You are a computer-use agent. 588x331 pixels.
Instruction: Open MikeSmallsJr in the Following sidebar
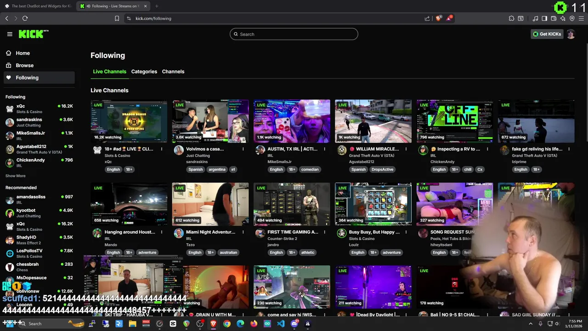pos(39,135)
